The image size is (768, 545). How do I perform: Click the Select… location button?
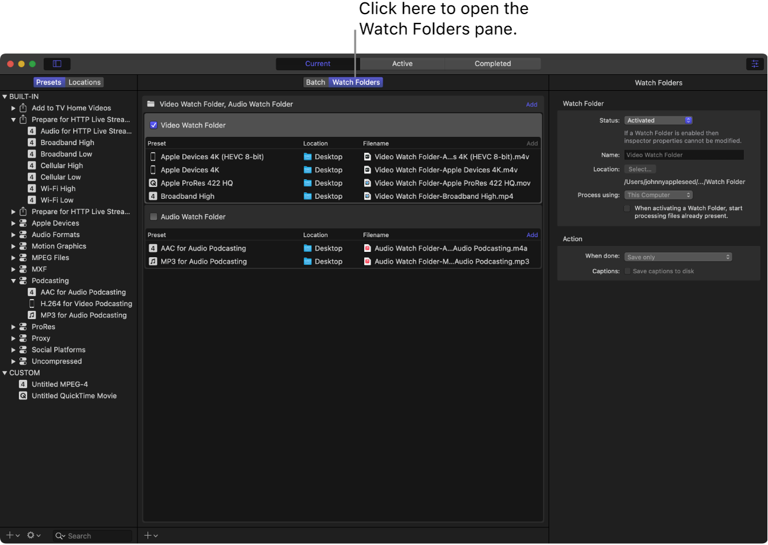pos(639,169)
